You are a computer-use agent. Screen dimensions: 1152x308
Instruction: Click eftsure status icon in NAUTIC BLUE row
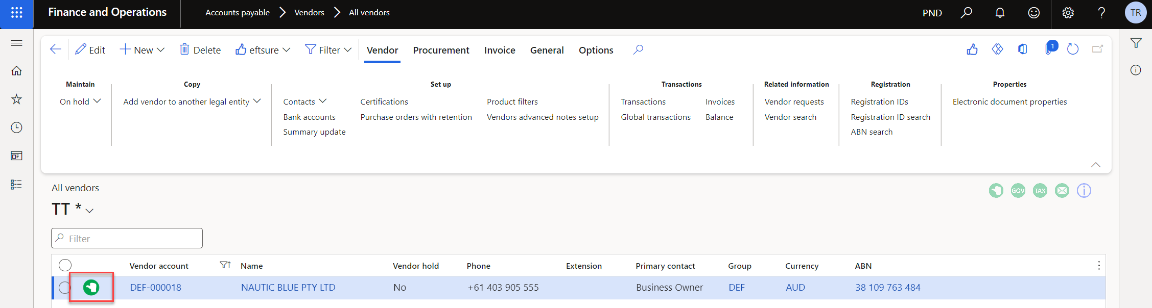91,288
